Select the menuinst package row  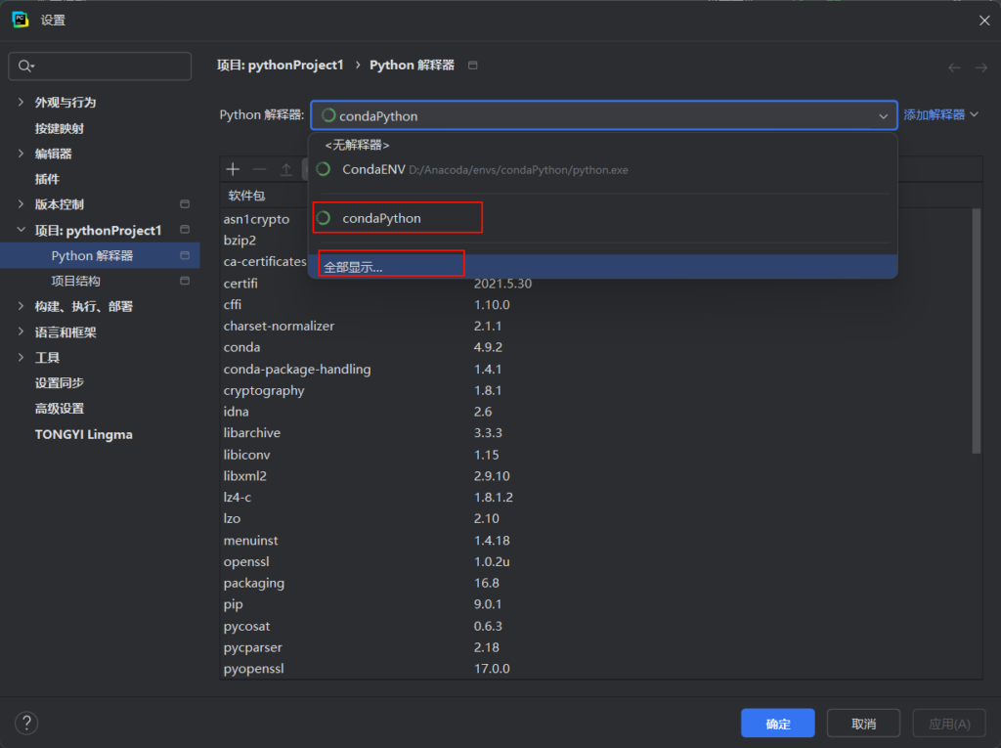(596, 541)
